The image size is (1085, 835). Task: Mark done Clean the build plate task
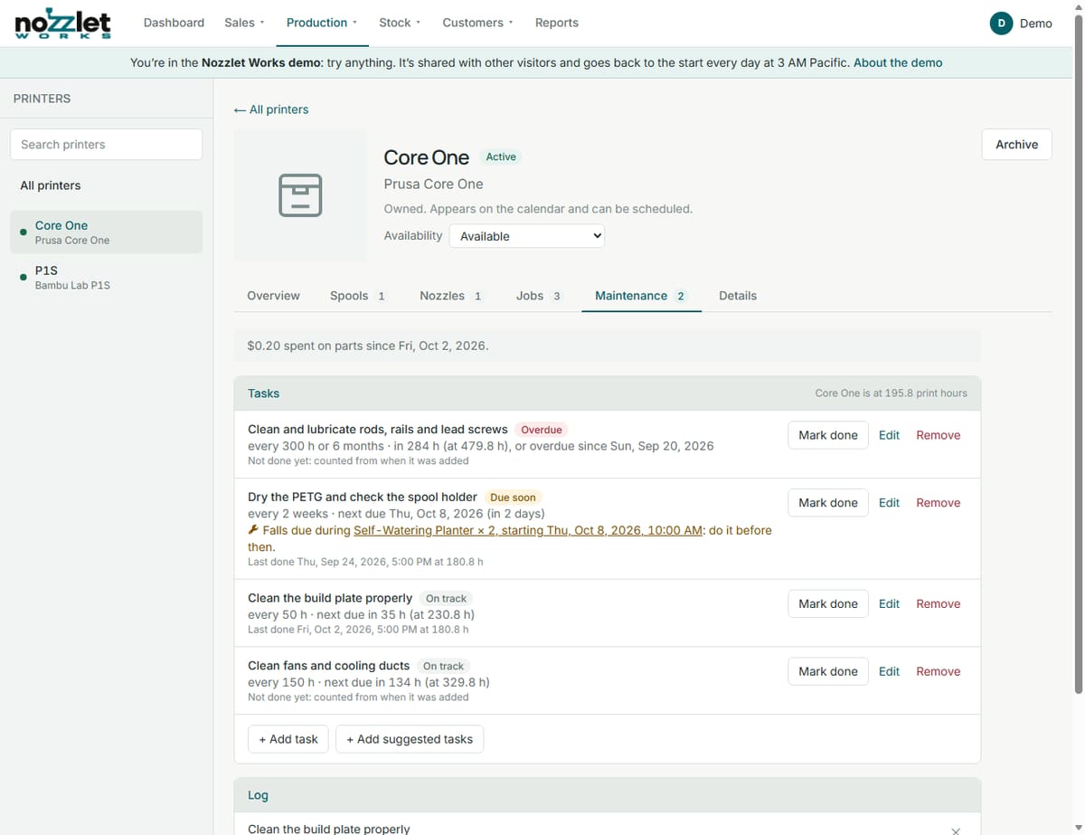[x=828, y=604]
